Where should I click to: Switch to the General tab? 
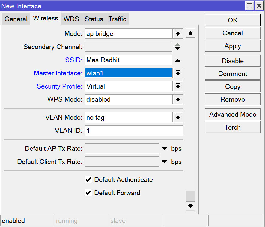point(16,19)
